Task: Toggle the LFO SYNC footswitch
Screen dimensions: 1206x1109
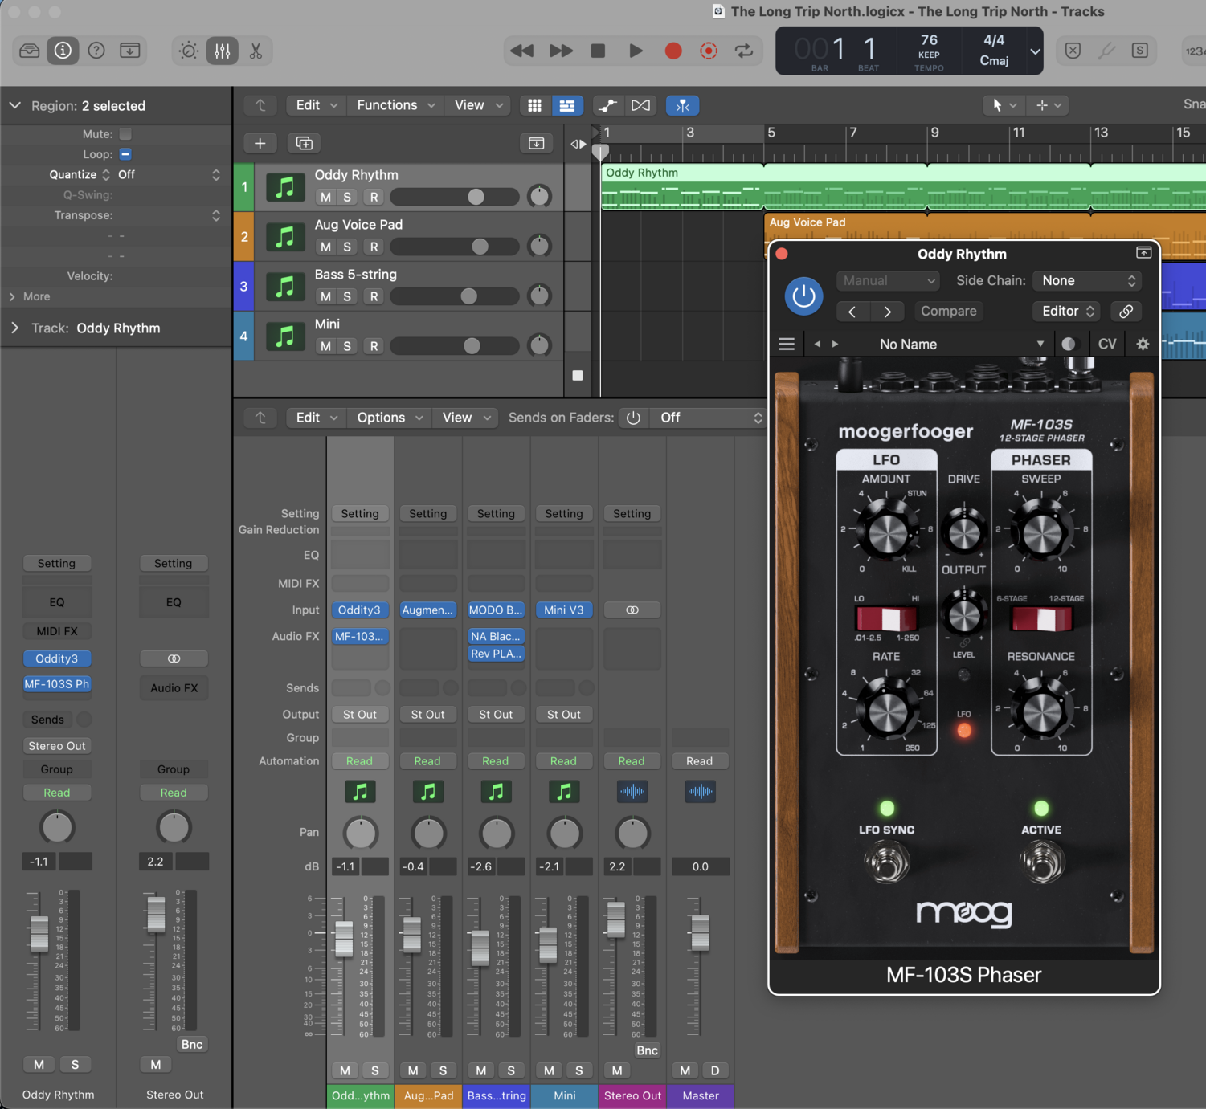Action: (x=887, y=862)
